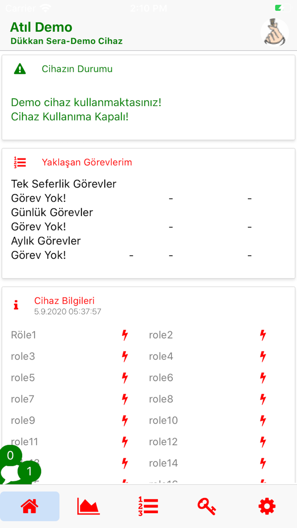The image size is (297, 528).
Task: Tap the profile avatar in the top corner
Action: click(275, 32)
